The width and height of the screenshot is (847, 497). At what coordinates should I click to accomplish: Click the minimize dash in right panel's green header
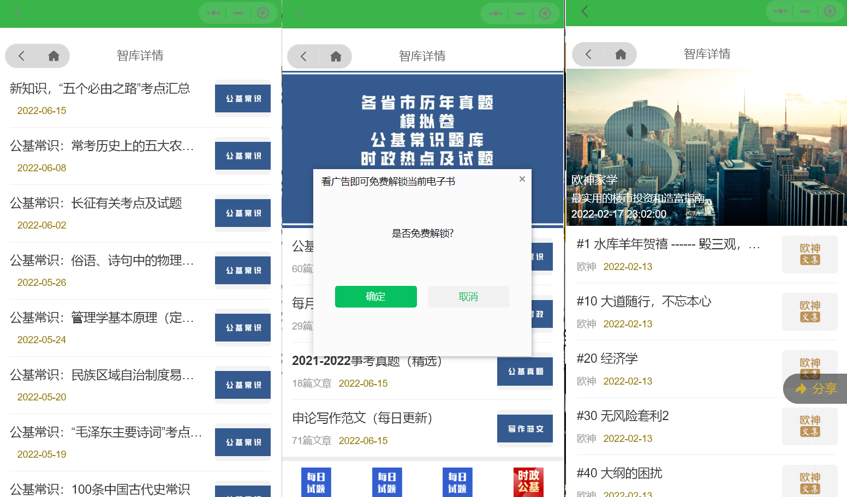pyautogui.click(x=805, y=11)
